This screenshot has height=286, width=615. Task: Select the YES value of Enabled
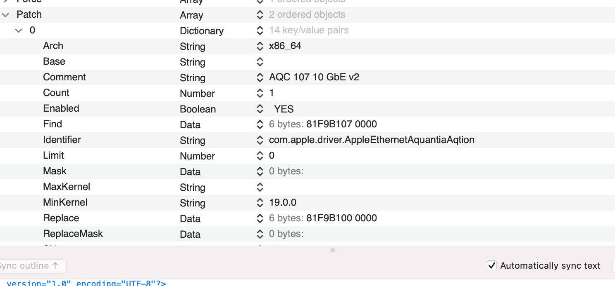coord(284,109)
